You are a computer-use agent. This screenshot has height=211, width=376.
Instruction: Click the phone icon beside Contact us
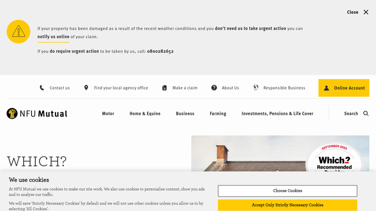click(x=42, y=88)
